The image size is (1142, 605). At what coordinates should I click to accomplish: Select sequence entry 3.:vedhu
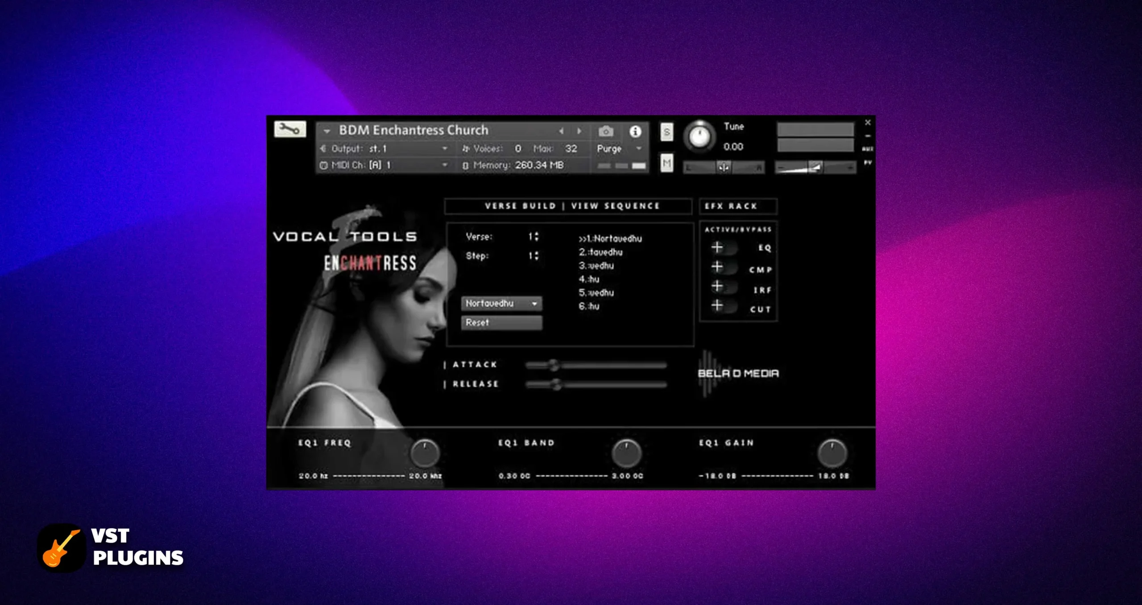(x=596, y=266)
